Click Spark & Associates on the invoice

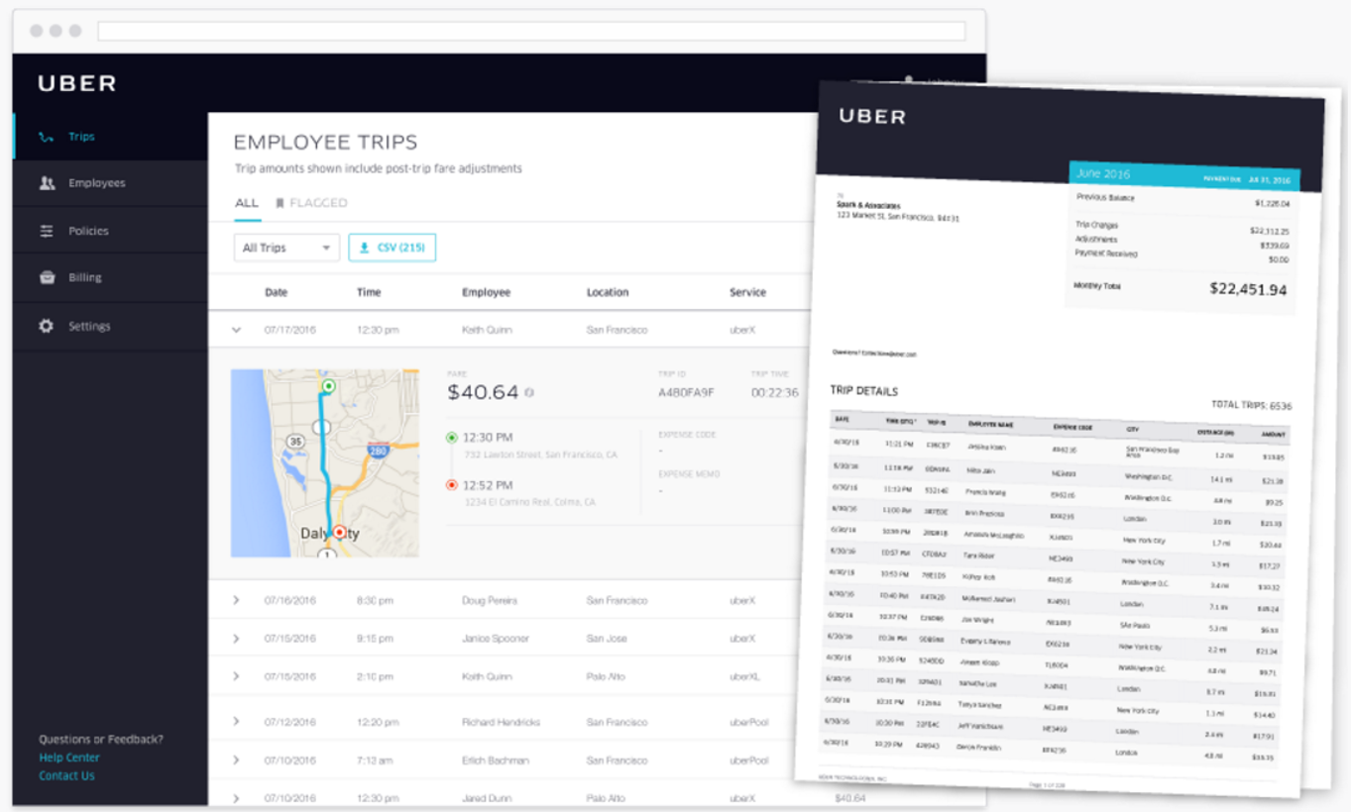tap(869, 206)
